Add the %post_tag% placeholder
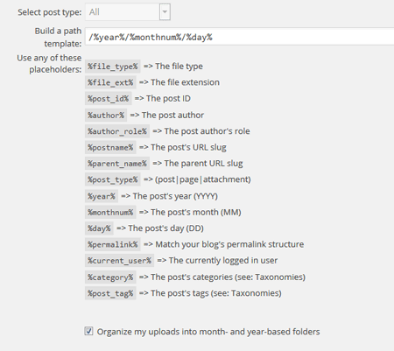 [110, 293]
